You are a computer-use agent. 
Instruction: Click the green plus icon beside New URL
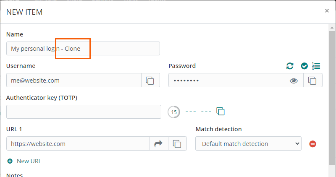tap(10, 161)
